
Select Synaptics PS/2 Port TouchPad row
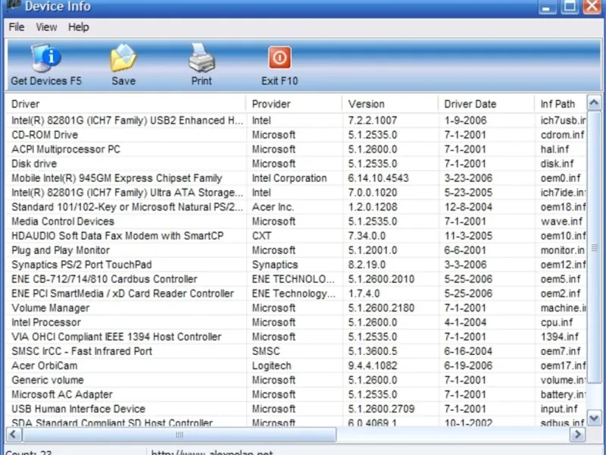tap(296, 265)
